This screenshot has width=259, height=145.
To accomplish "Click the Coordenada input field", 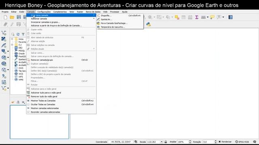I will pyautogui.click(x=121, y=142).
